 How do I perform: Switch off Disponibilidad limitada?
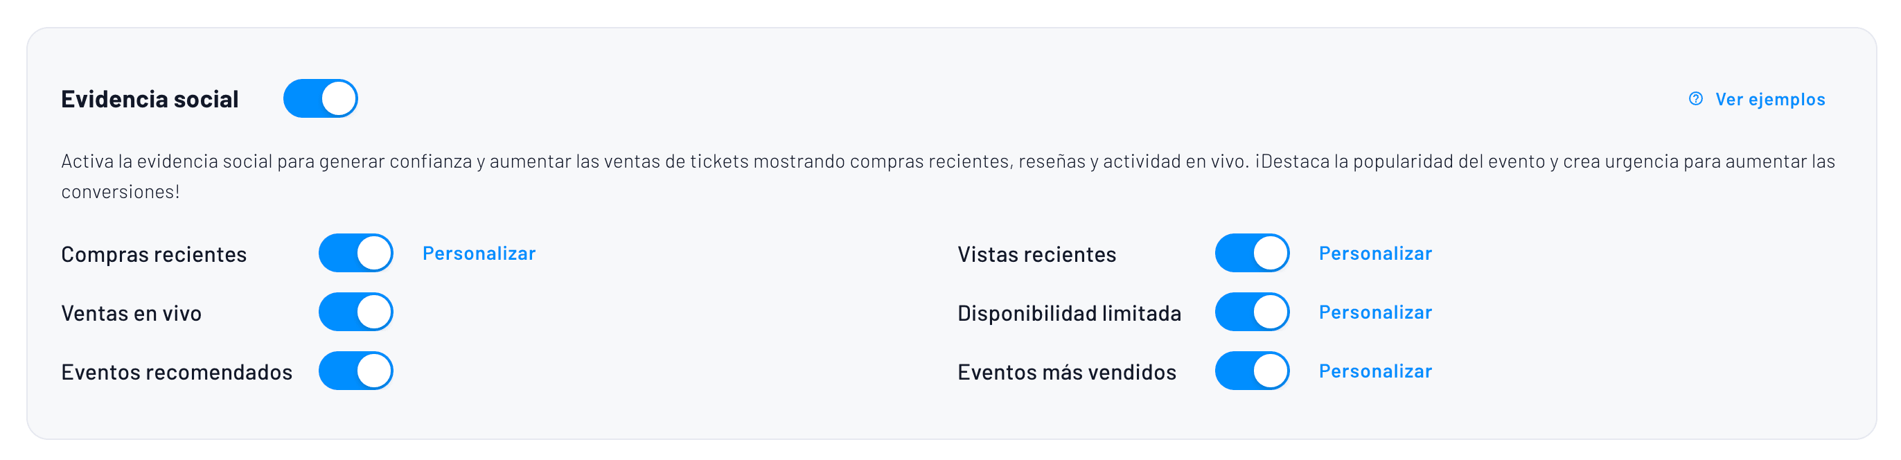click(1252, 312)
